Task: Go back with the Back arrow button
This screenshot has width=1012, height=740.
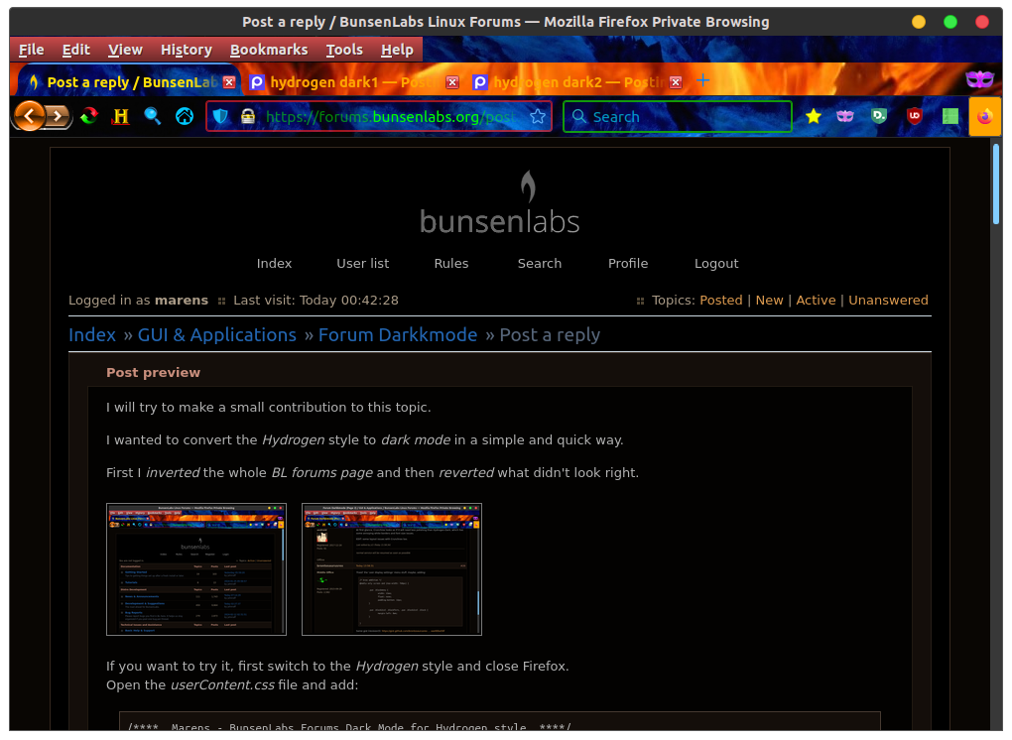Action: click(x=29, y=116)
